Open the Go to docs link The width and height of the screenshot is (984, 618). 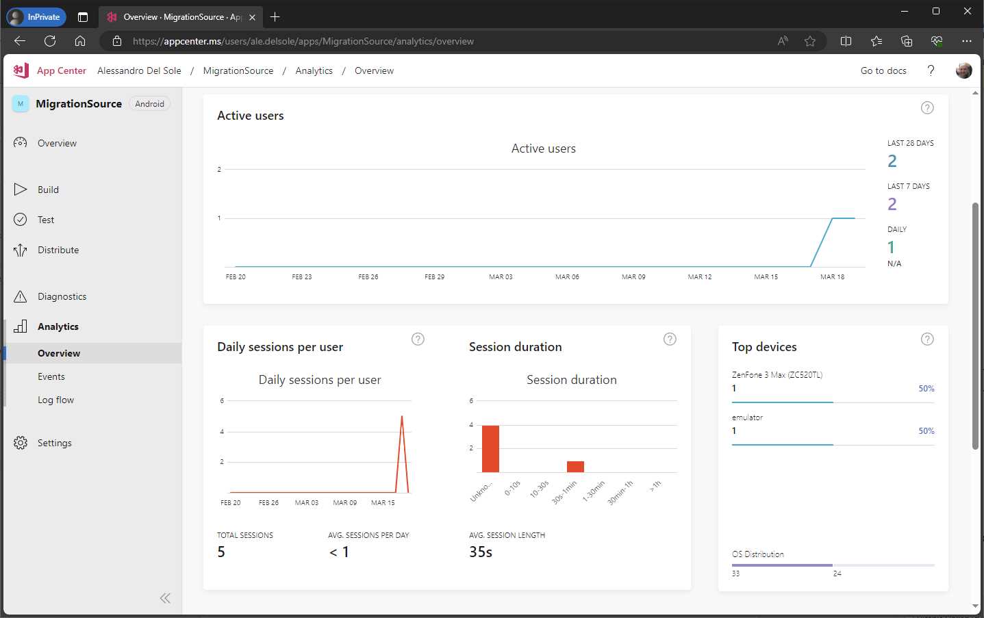(883, 70)
